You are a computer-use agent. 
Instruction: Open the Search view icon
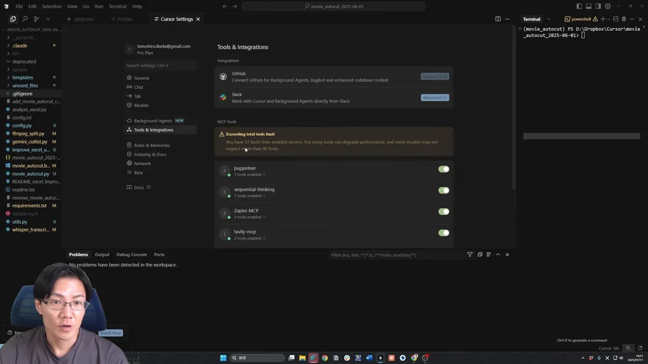coord(25,19)
